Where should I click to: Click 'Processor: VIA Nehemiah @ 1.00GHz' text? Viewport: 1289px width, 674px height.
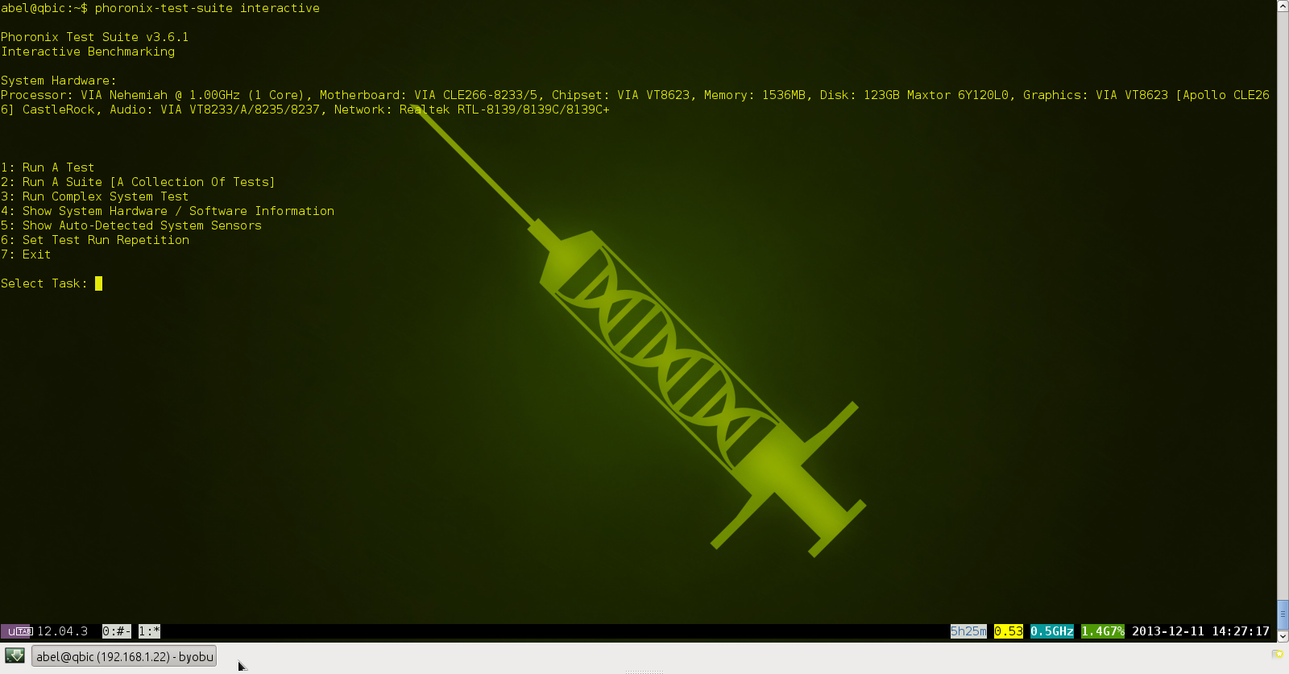coord(120,95)
